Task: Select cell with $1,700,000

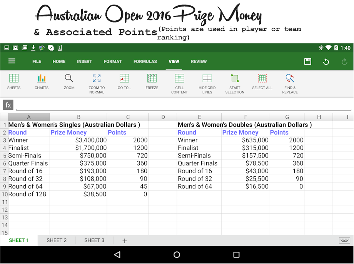Action: pos(78,148)
